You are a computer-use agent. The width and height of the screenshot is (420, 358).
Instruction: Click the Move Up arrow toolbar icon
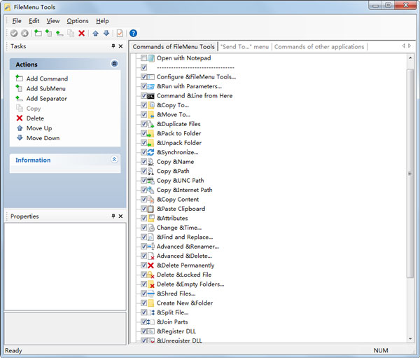[x=95, y=33]
